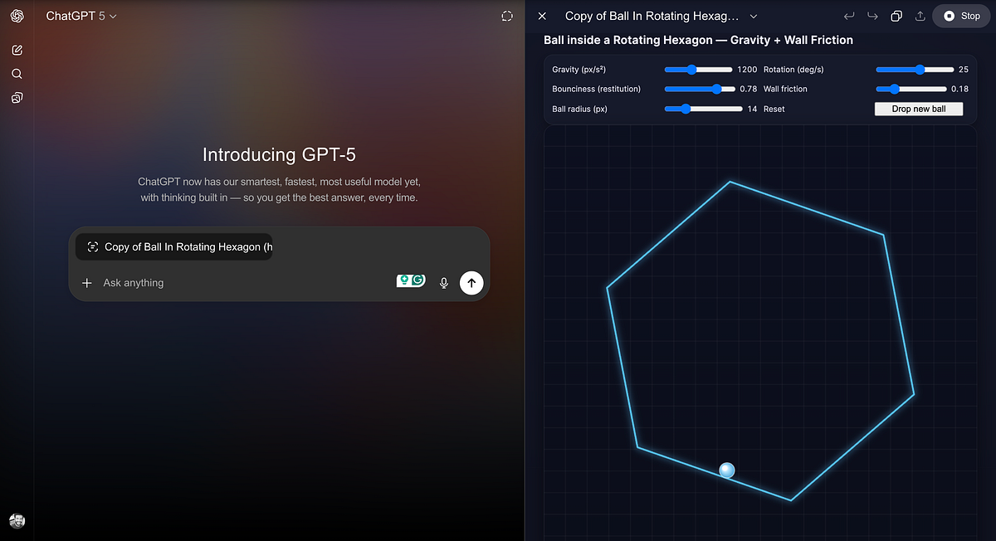Open the user profile avatar at bottom left
Viewport: 996px width, 541px height.
pyautogui.click(x=17, y=520)
